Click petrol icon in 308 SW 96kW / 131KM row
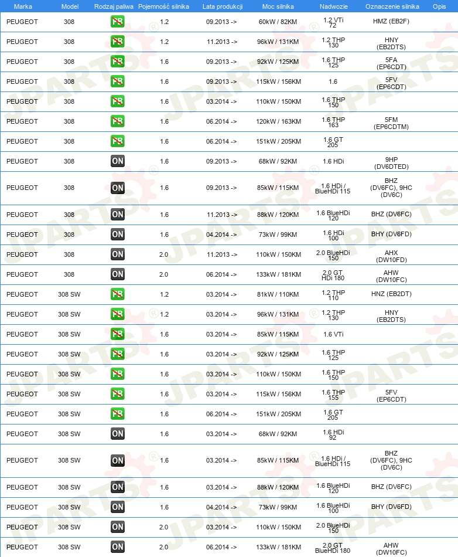This screenshot has height=557, width=458. (117, 314)
